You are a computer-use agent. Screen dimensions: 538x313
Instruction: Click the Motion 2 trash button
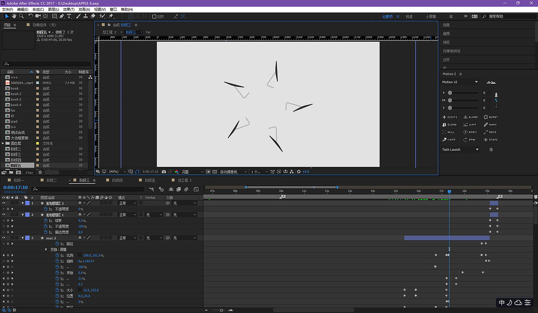(491, 150)
